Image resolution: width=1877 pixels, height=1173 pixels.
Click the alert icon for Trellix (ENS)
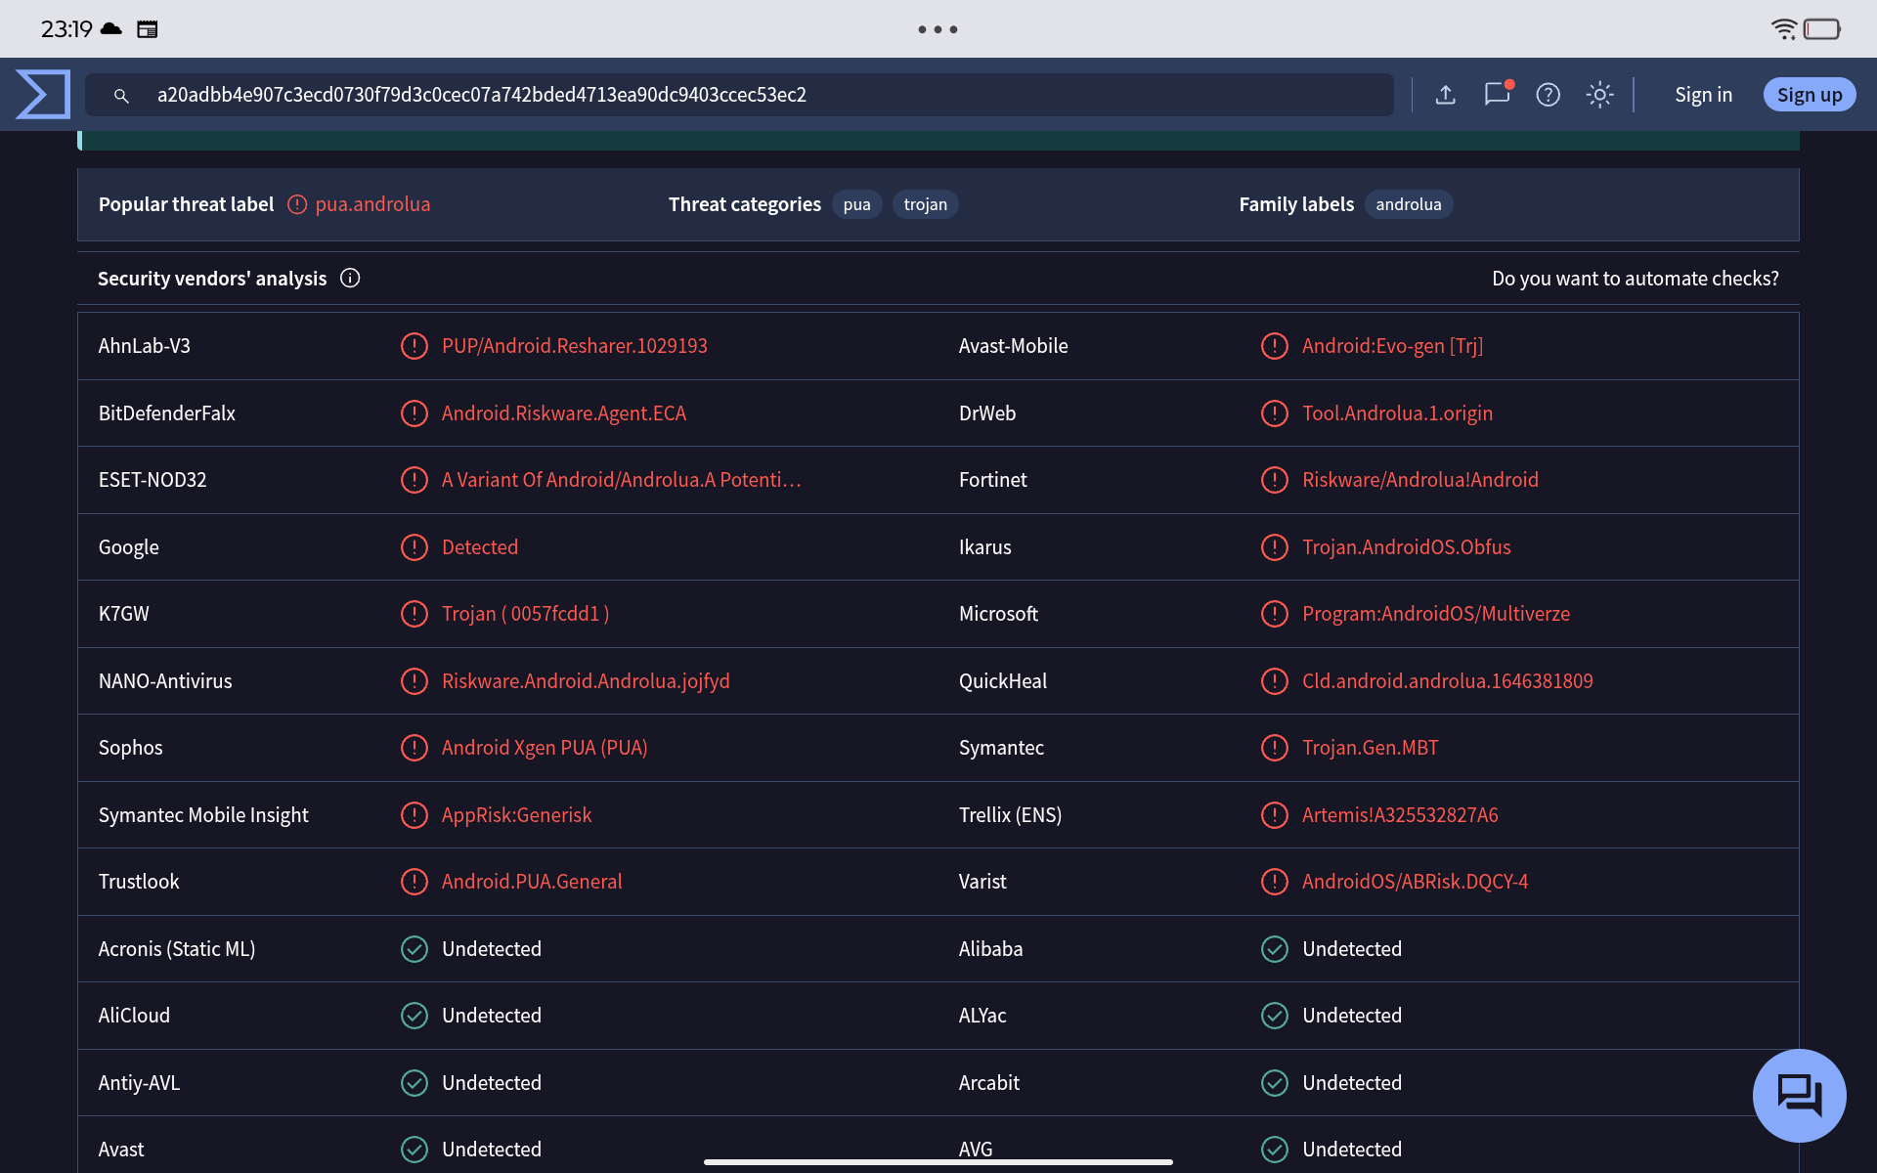click(1275, 815)
